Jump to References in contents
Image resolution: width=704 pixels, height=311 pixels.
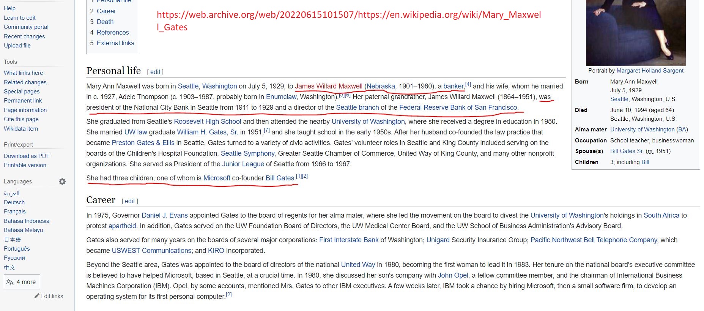(113, 33)
